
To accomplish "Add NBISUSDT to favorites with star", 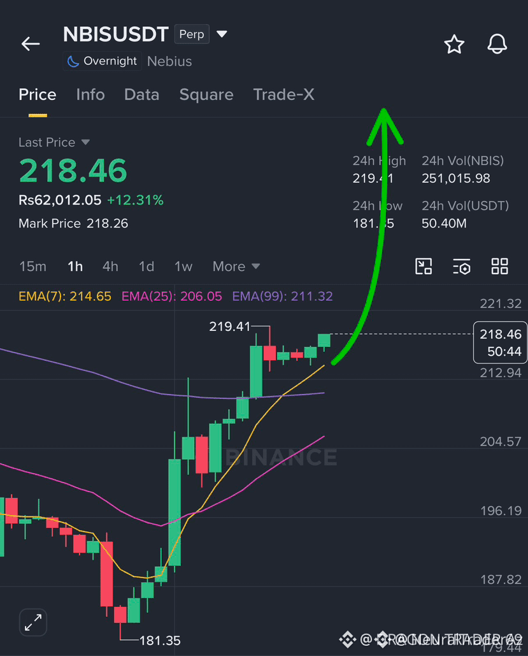I will [x=454, y=45].
